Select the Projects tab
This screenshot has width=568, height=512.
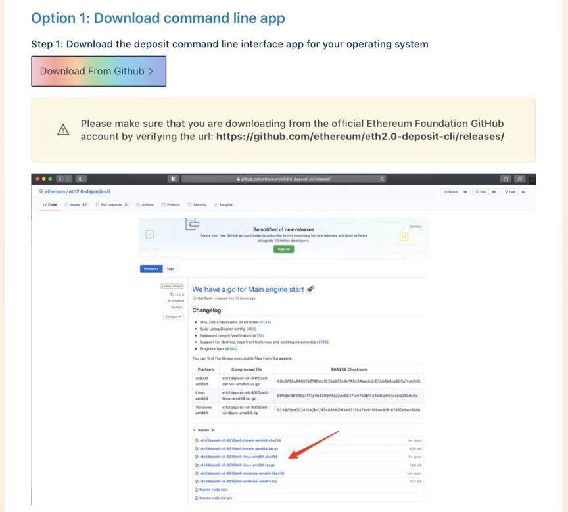coord(171,205)
